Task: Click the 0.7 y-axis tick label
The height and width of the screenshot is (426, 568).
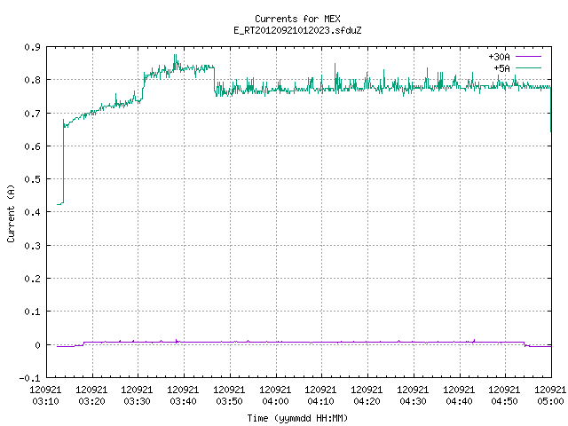Action: click(32, 114)
